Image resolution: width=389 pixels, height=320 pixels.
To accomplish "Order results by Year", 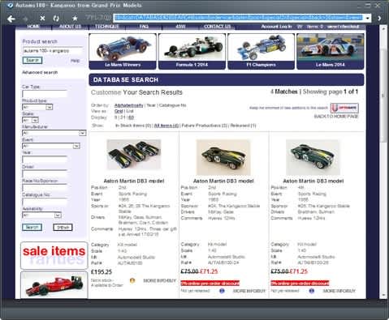I will coord(151,105).
